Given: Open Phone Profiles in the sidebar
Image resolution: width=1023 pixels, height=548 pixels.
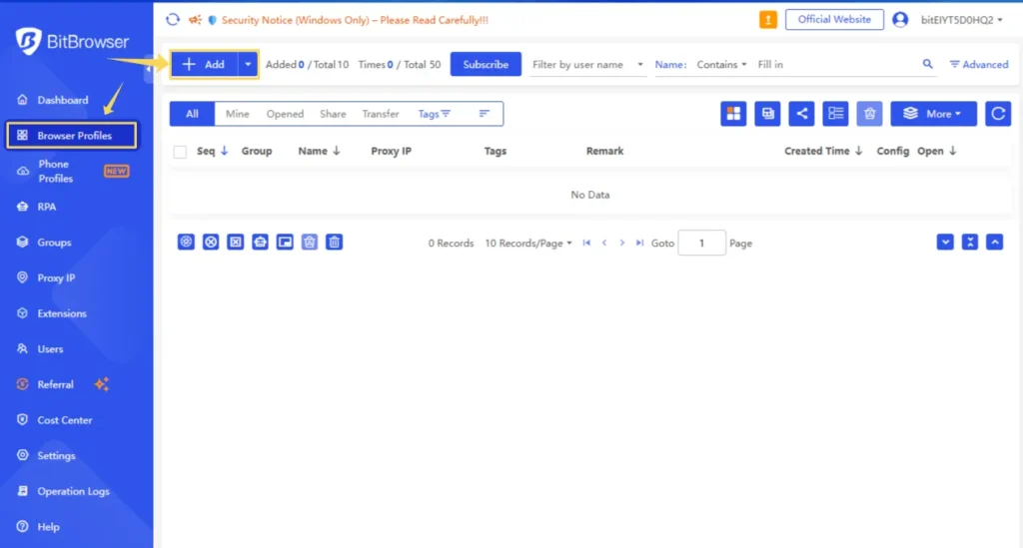Looking at the screenshot, I should 72,172.
